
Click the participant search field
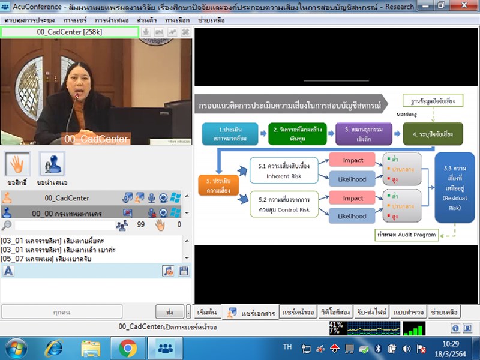tap(65, 226)
